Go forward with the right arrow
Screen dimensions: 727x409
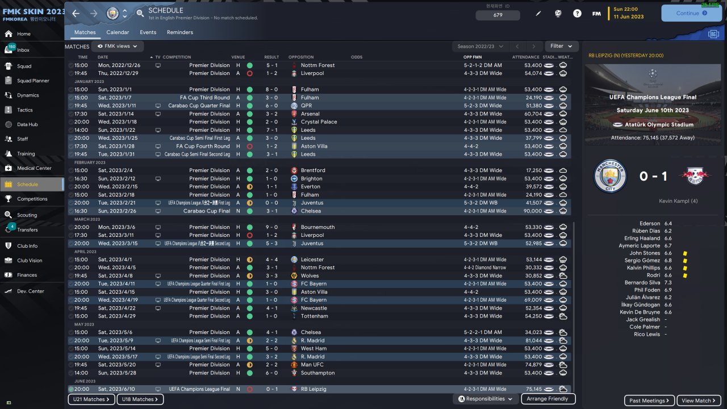94,13
